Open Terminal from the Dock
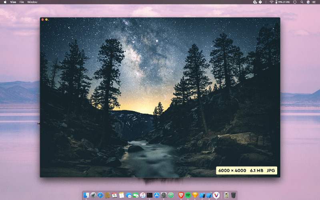The width and height of the screenshot is (320, 200). click(x=150, y=195)
